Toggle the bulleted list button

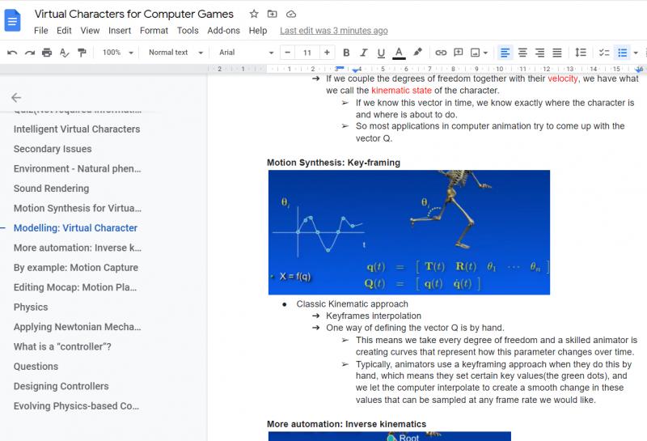pos(622,53)
